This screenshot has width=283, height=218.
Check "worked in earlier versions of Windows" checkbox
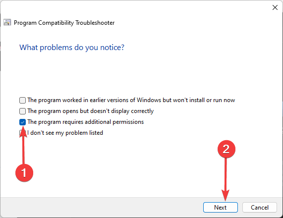(22, 100)
